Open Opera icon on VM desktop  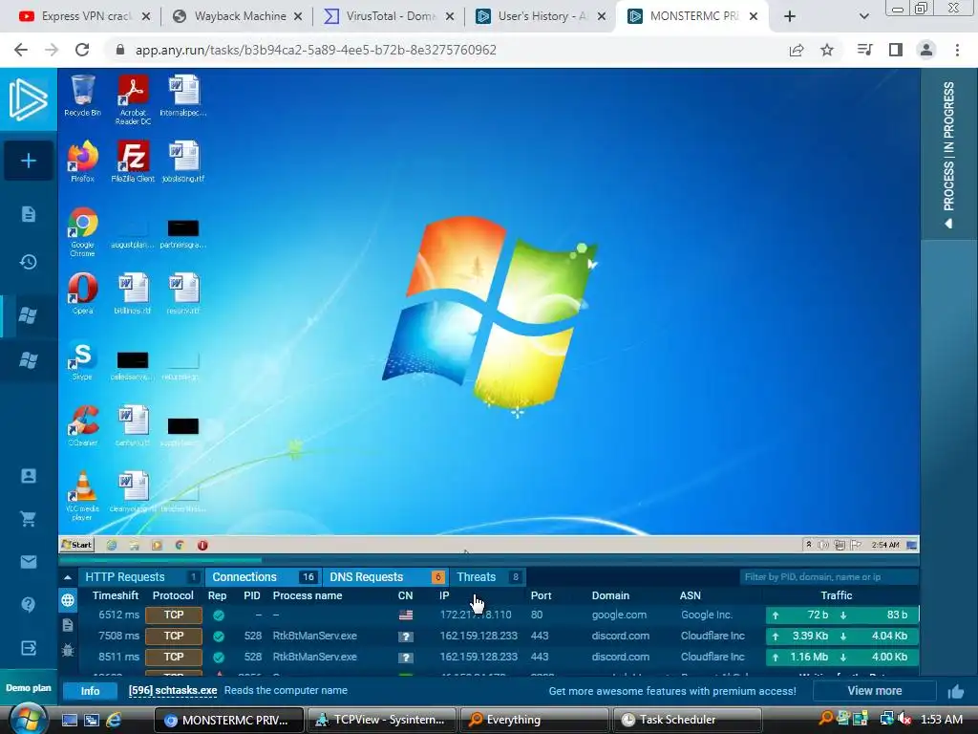[x=82, y=293]
